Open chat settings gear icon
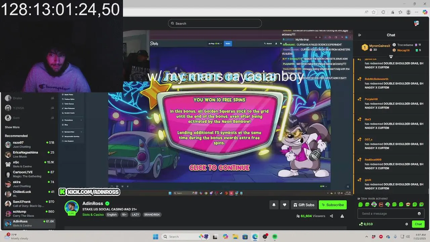This screenshot has width=430, height=242. point(406,224)
